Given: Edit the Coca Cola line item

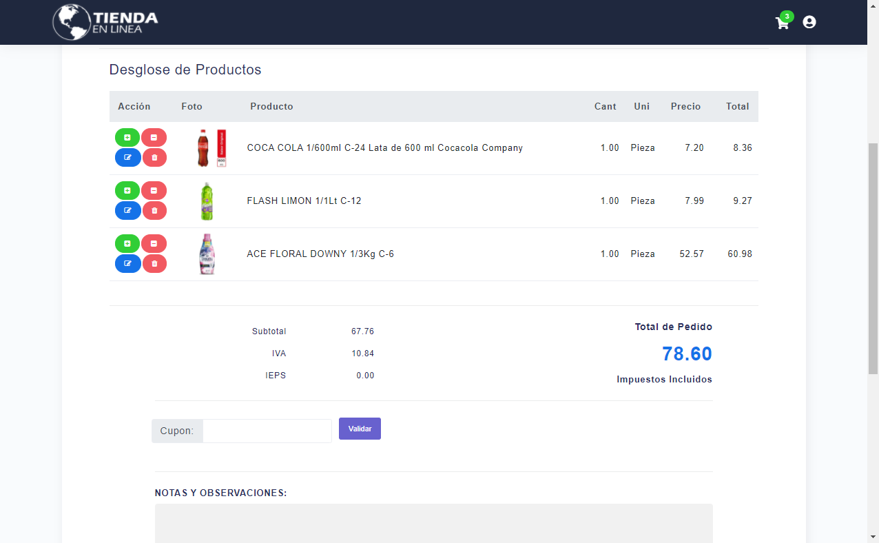Looking at the screenshot, I should click(127, 158).
